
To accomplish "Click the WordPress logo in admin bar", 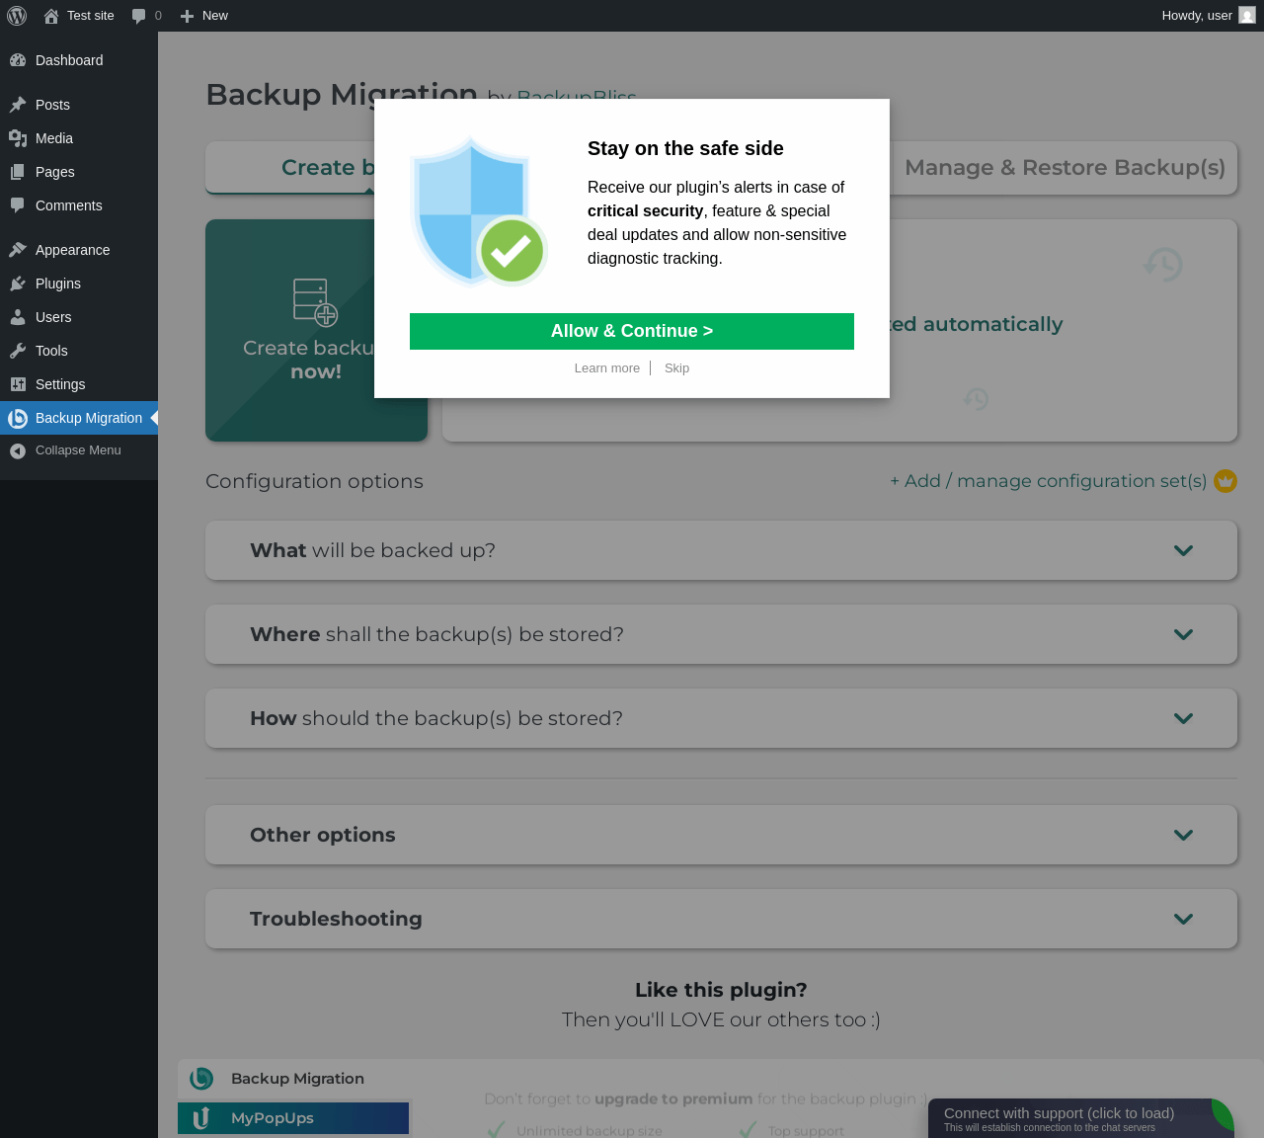I will [17, 16].
